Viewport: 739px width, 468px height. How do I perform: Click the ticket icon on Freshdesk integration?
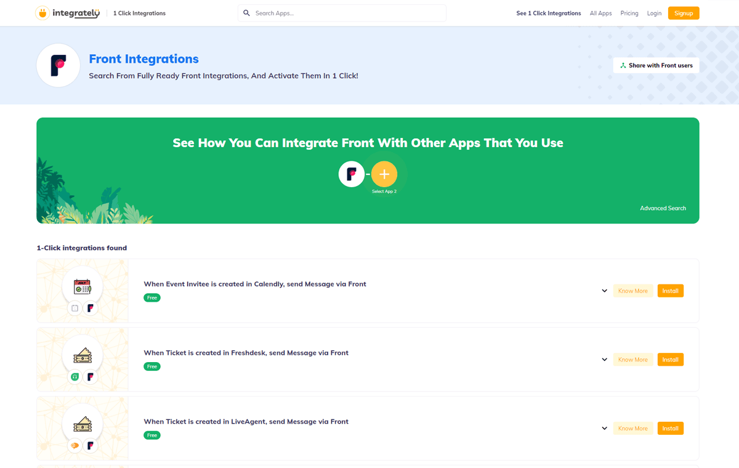click(83, 355)
